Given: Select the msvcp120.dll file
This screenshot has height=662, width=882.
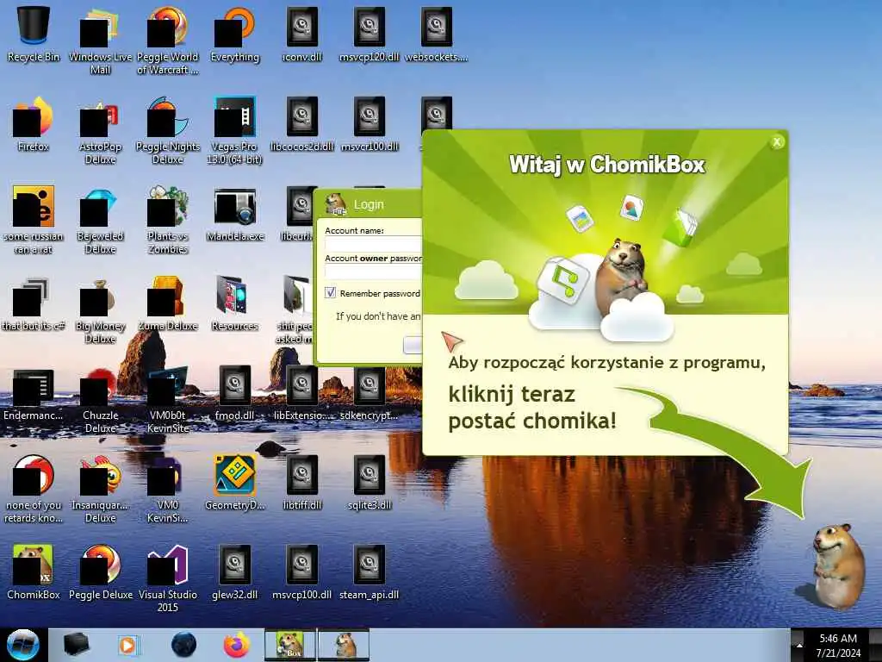Looking at the screenshot, I should [x=369, y=34].
